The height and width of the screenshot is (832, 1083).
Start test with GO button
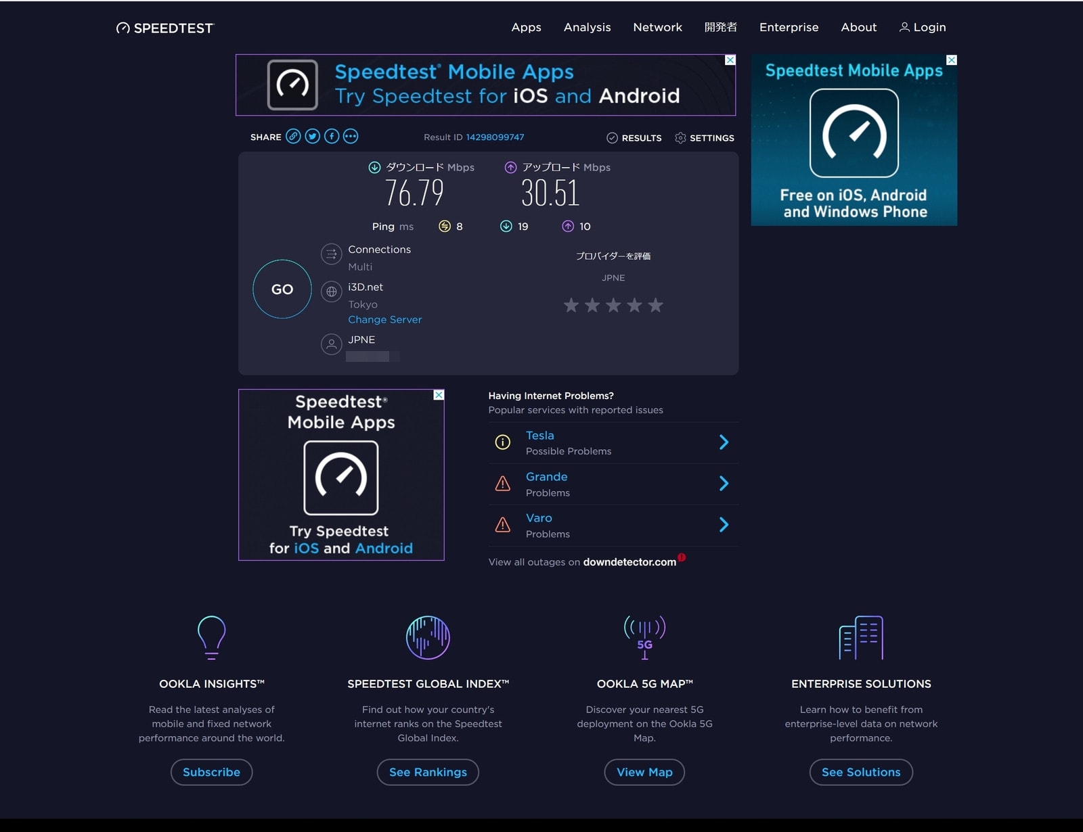pos(282,289)
